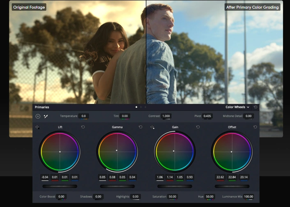Click the Luminance Mix label

(x=232, y=196)
